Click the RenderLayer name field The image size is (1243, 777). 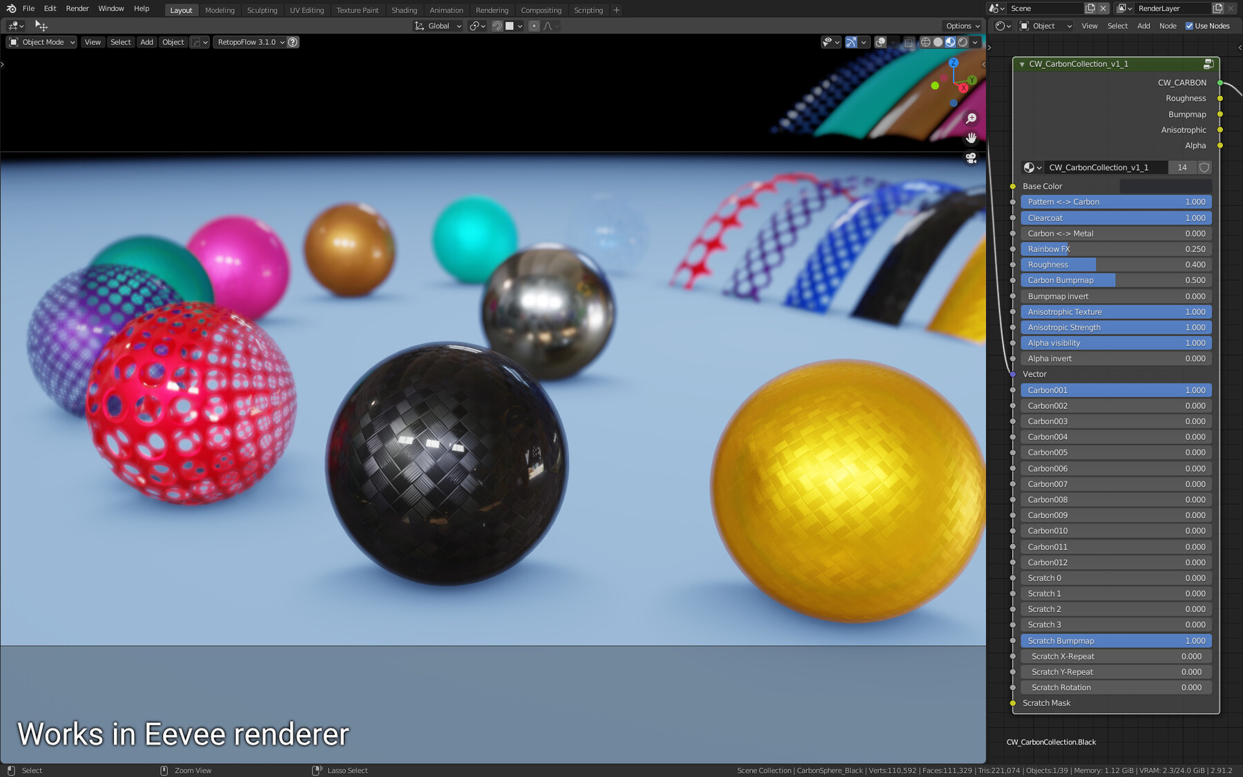(x=1174, y=8)
